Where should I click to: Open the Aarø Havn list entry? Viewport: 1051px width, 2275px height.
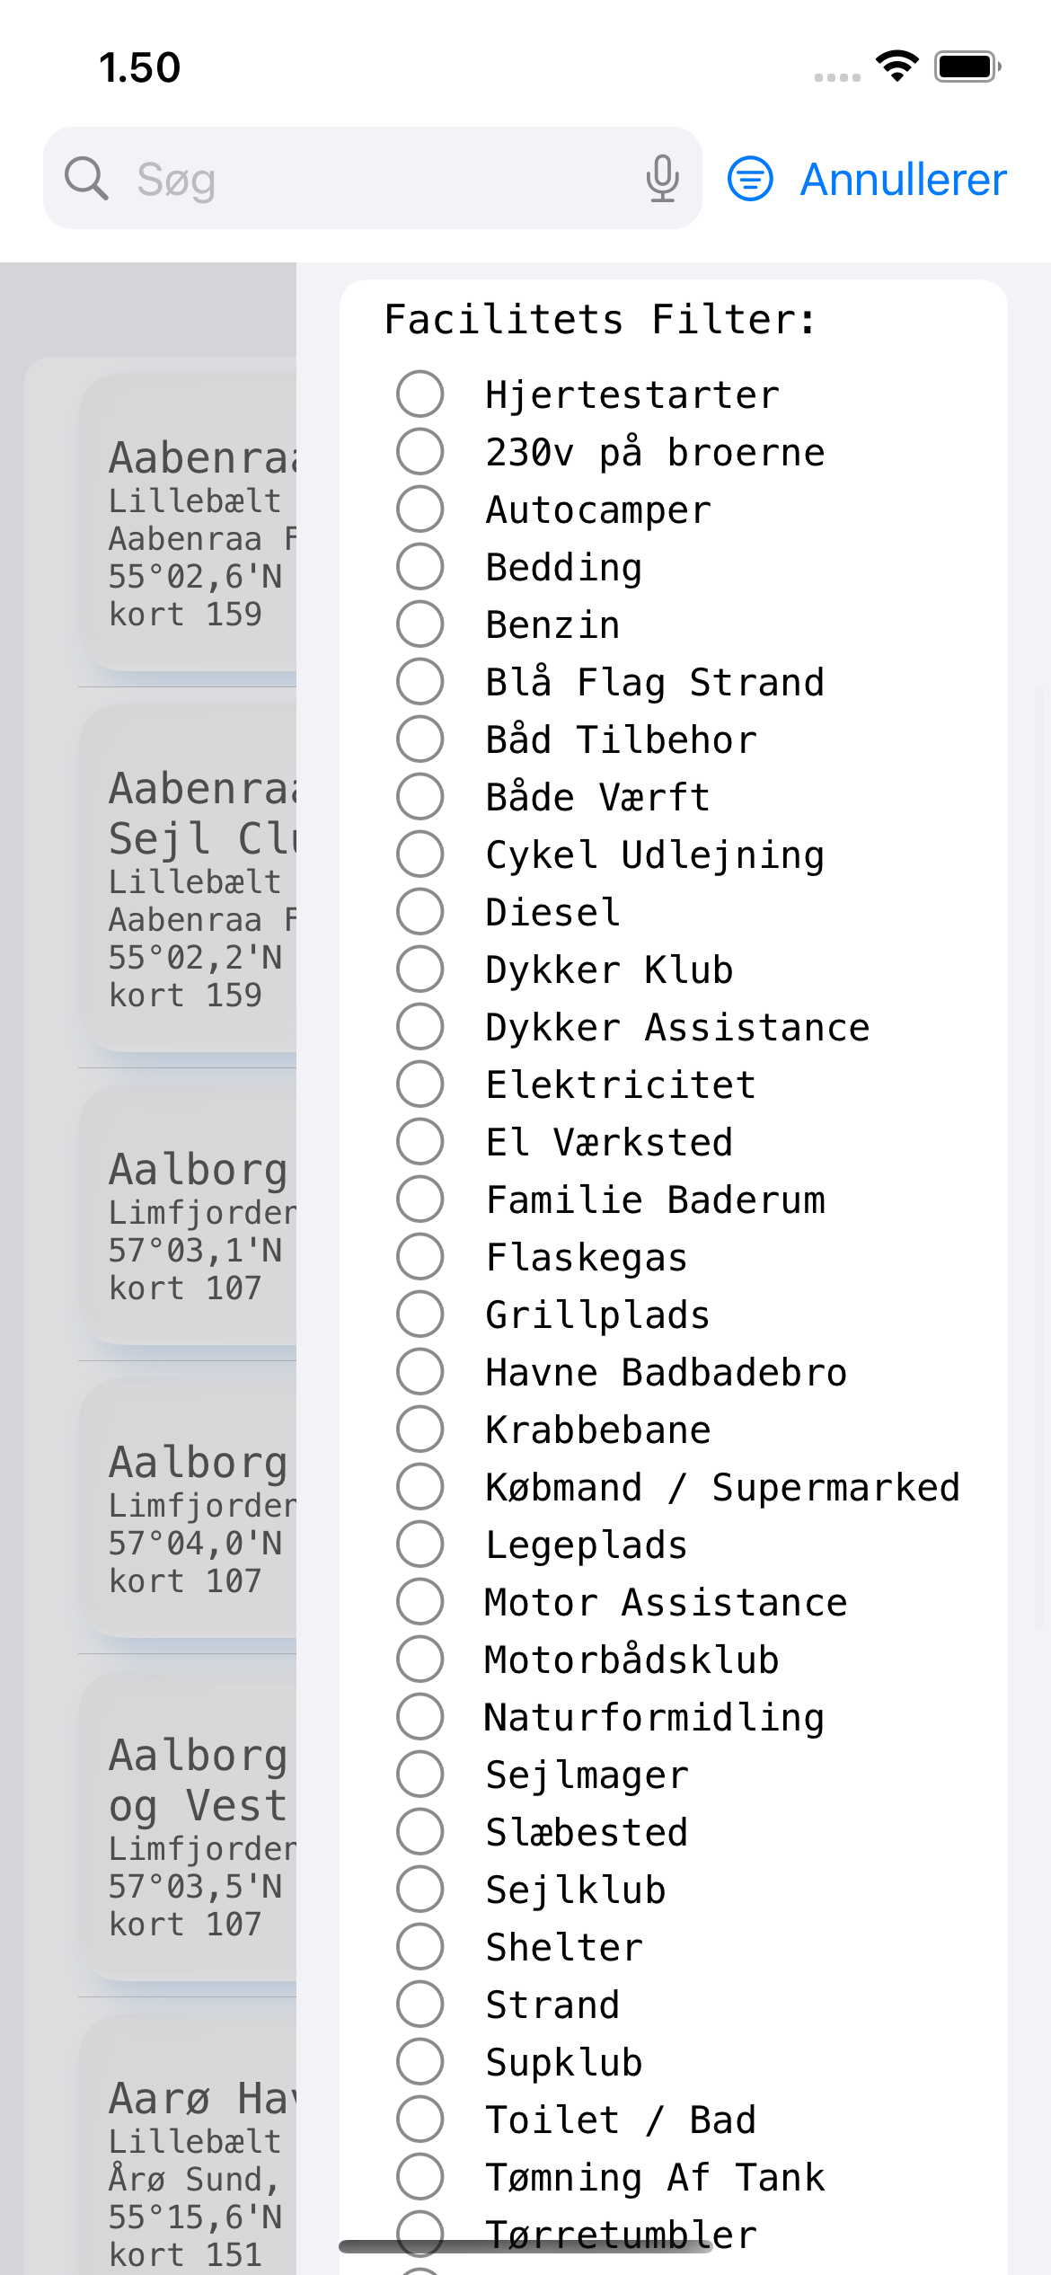tap(188, 2147)
